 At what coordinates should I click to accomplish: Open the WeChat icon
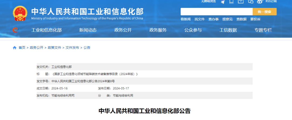[251, 2]
